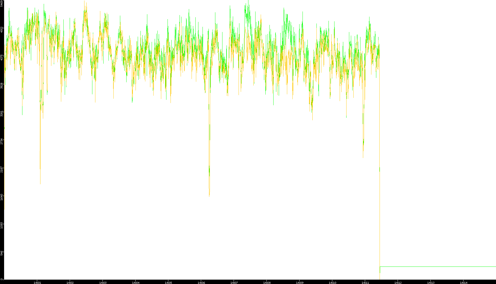Click the 14:02 time axis label
496x284 pixels.
[x=70, y=283]
